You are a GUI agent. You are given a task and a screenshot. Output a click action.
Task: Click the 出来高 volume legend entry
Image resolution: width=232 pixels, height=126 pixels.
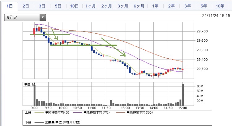pos(62,122)
